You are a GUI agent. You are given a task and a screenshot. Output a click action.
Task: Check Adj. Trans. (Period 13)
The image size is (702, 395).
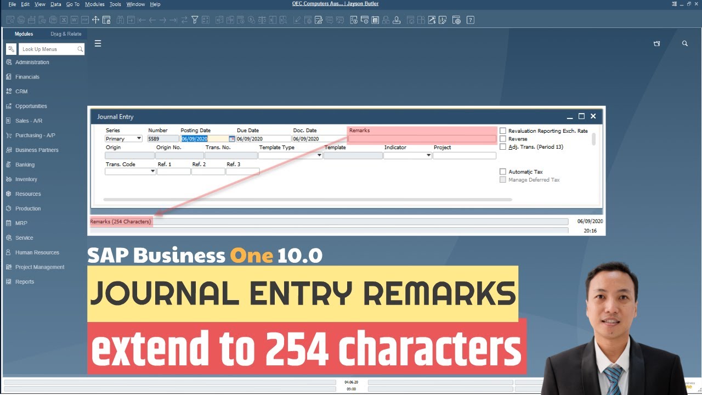tap(503, 146)
